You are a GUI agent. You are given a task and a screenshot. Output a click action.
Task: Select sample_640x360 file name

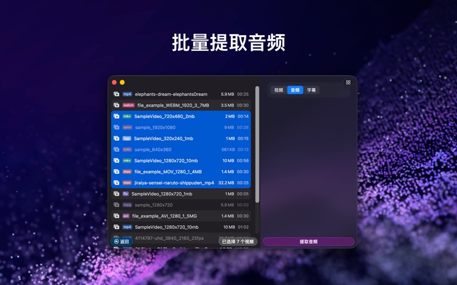(153, 149)
